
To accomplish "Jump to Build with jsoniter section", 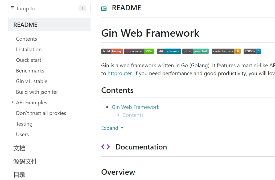I will coord(37,92).
